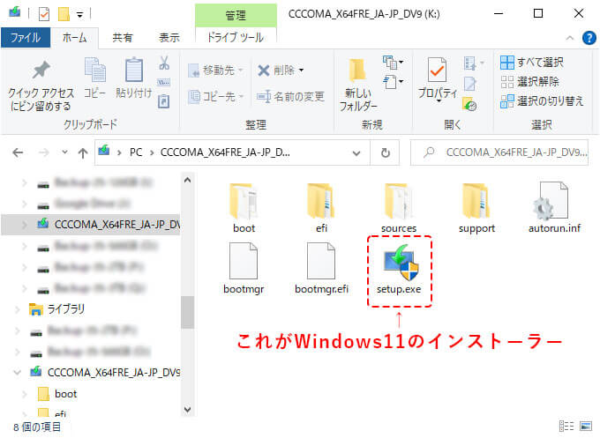600x438 pixels.
Task: Switch to the 表示 tab
Action: (x=169, y=38)
